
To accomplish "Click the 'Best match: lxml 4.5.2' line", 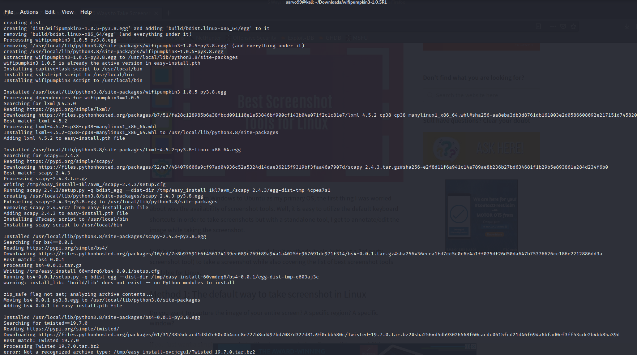I will (x=35, y=121).
